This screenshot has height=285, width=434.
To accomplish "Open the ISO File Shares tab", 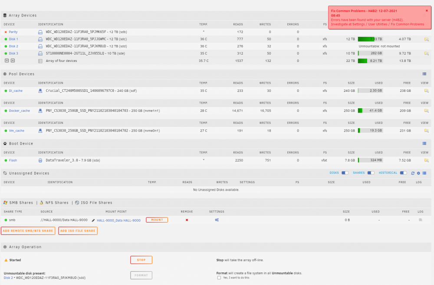I will coord(94,203).
